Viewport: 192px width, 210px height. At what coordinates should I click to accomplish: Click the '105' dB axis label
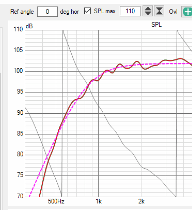coord(18,50)
